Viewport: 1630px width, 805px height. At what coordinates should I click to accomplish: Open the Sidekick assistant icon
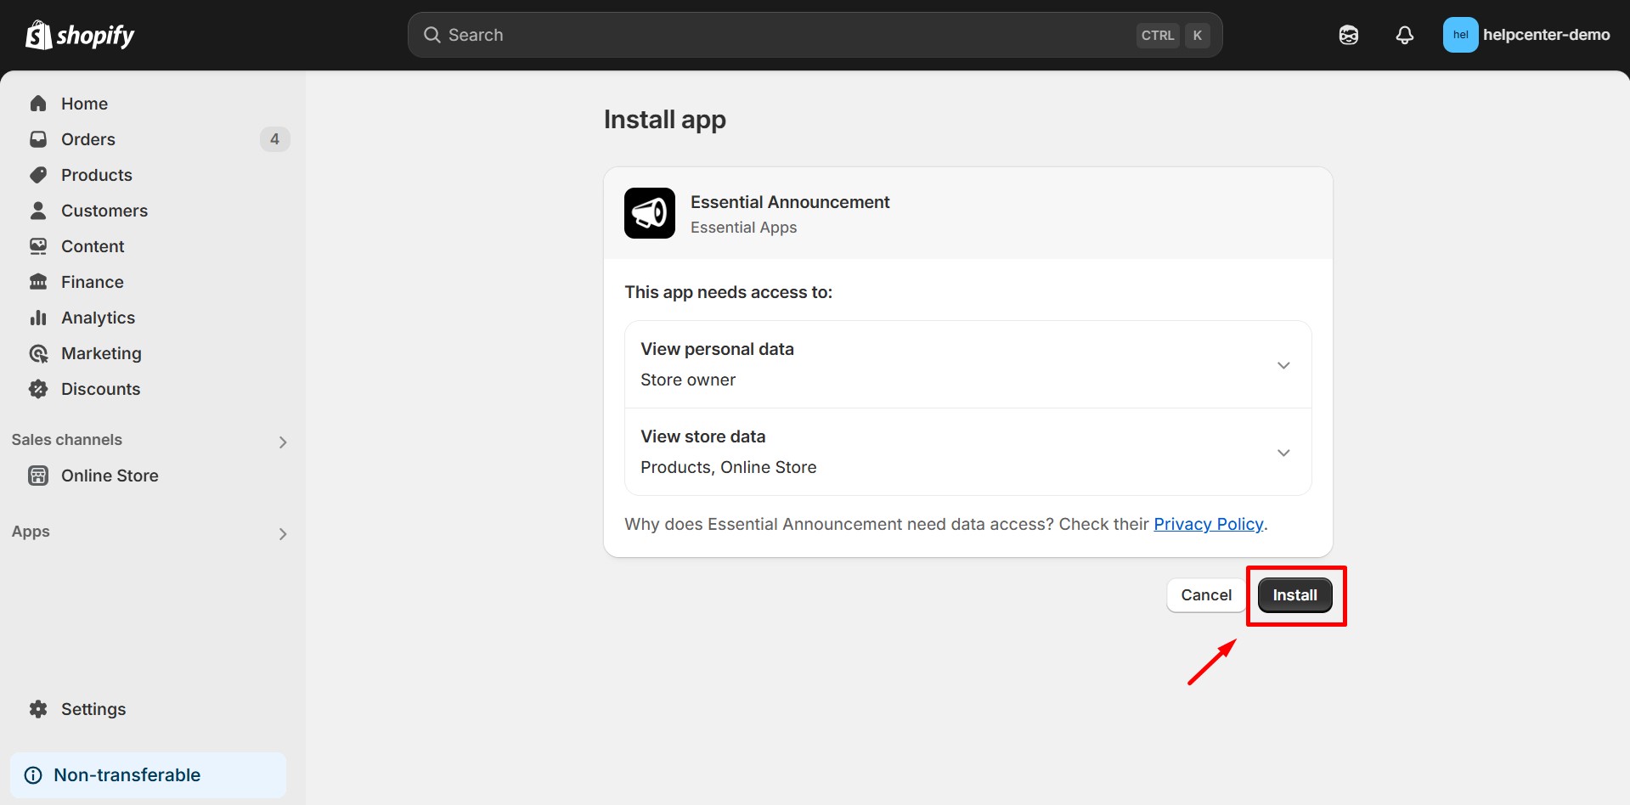(x=1348, y=35)
